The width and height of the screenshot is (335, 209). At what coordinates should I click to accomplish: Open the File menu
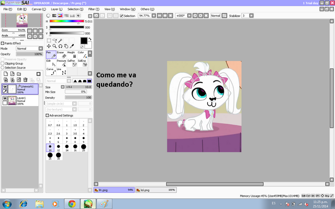click(x=8, y=9)
